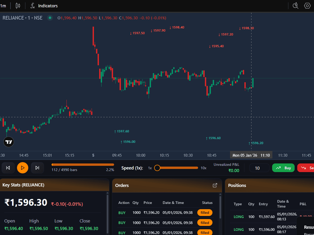
Task: Click the TradingView logo watermark
Action: pos(9,142)
